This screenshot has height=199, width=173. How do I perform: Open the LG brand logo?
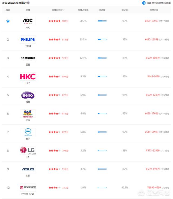28,151
